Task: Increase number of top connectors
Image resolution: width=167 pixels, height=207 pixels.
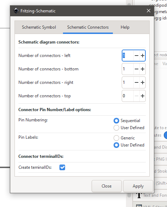Action: [x=143, y=96]
